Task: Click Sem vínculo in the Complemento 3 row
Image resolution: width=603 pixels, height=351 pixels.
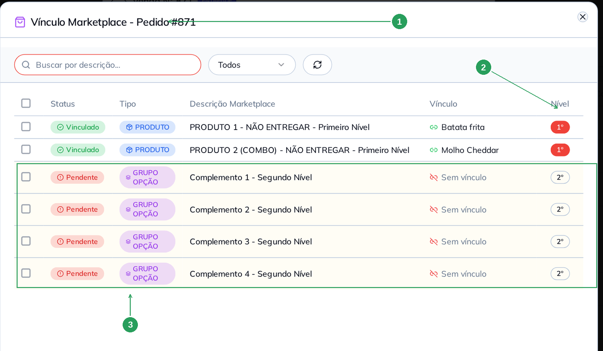Action: coord(464,242)
